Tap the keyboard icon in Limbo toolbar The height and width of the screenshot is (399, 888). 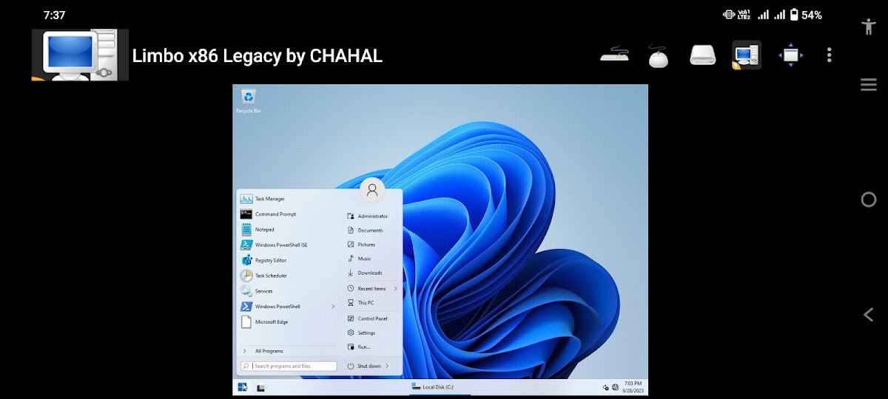(x=614, y=55)
